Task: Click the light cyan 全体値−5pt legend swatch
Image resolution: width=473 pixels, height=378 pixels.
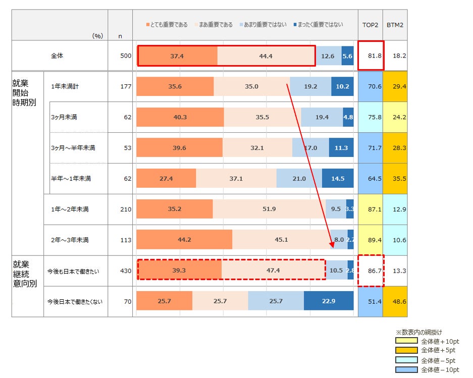Action: 406,360
